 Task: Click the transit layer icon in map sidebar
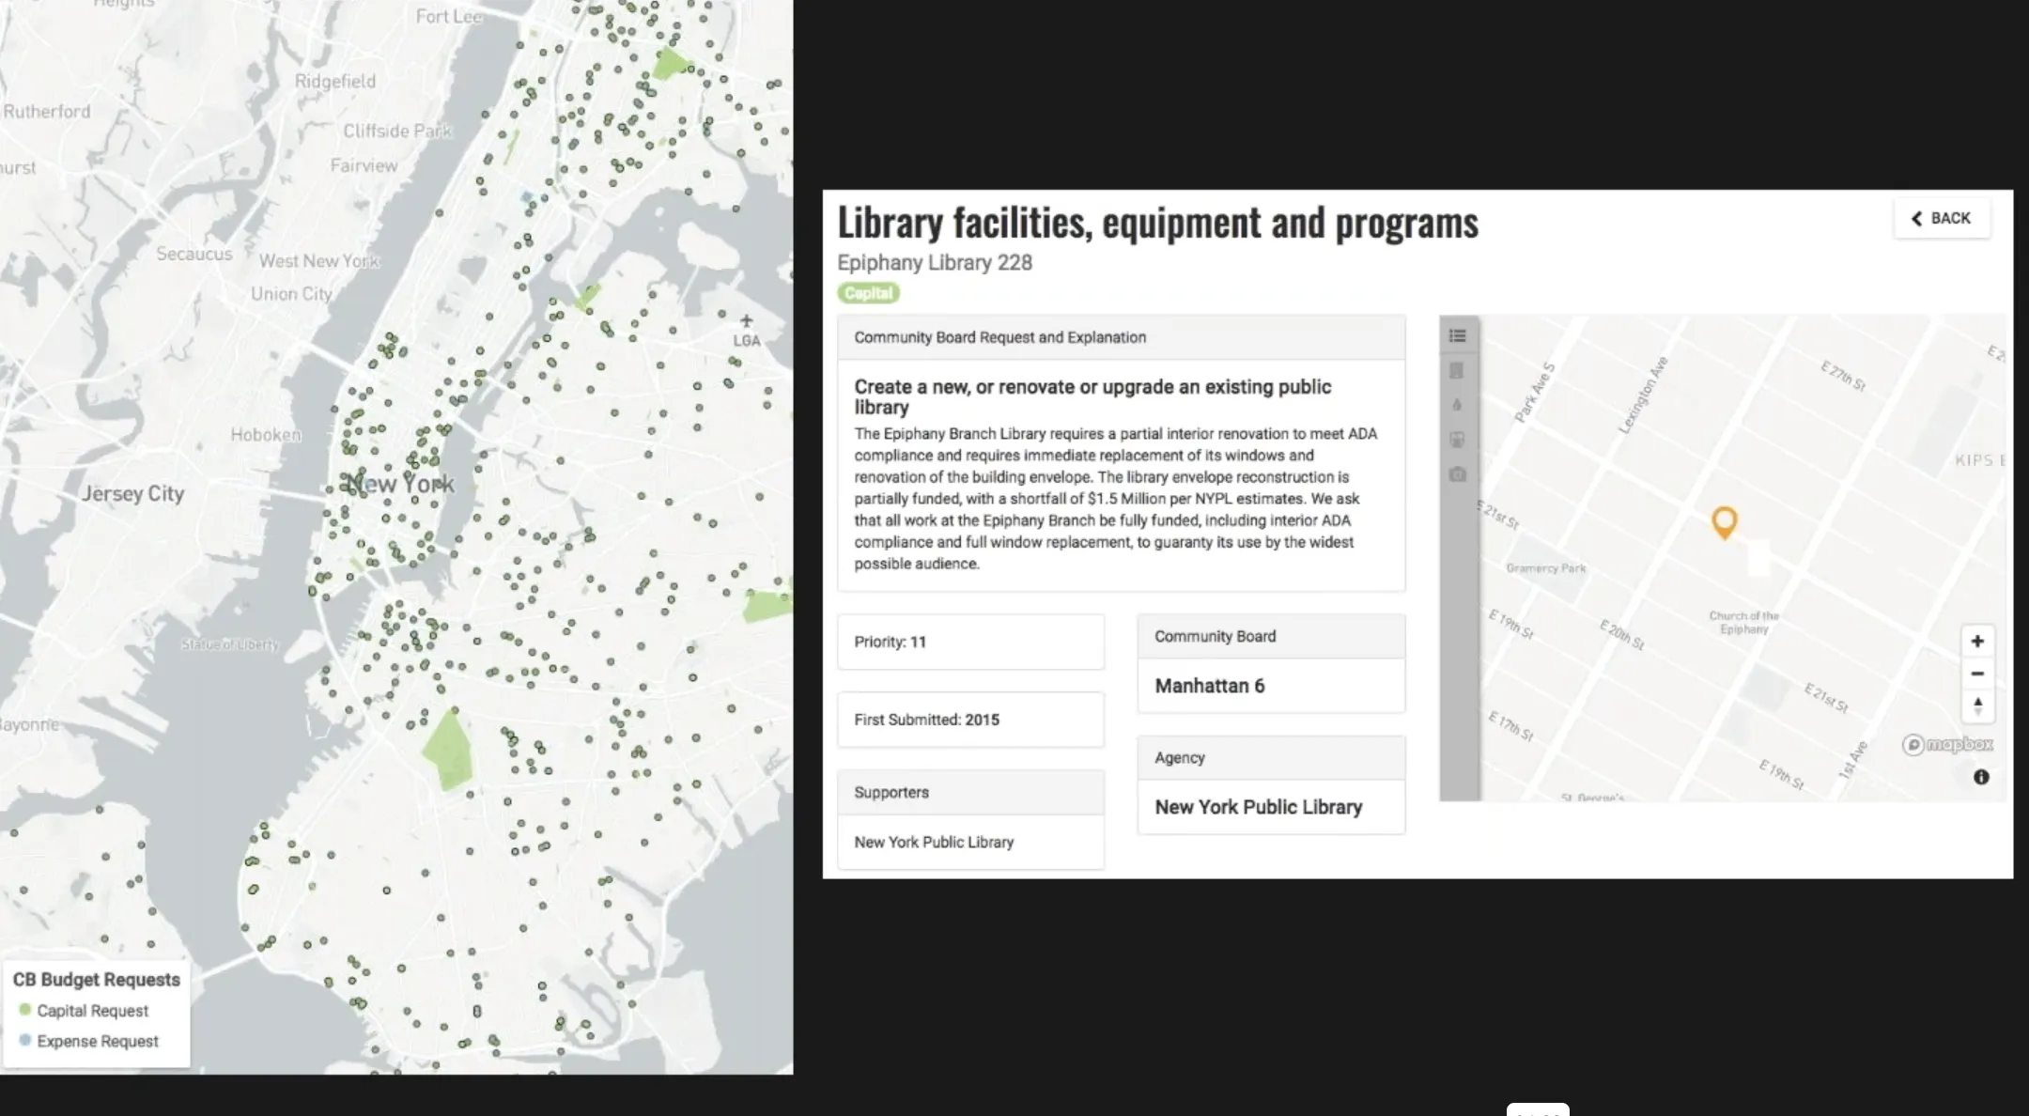pos(1457,440)
